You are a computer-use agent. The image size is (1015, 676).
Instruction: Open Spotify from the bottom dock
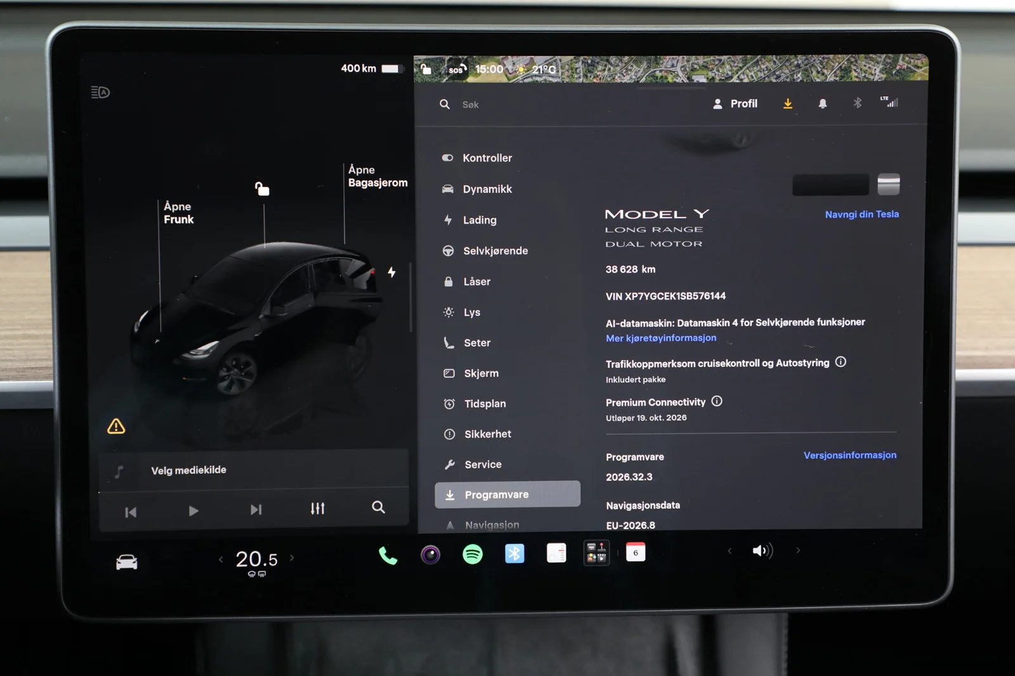(472, 554)
